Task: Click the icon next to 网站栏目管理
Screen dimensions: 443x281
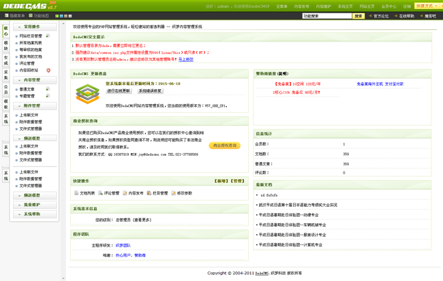Action: (48, 36)
